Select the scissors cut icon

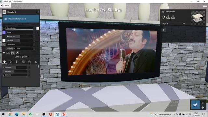point(13,53)
